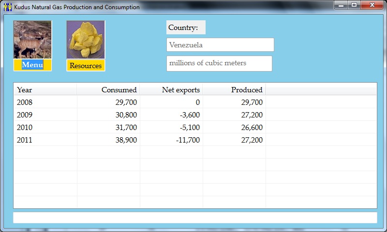The height and width of the screenshot is (232, 387).
Task: Maximize the Kudus Natural Gas window
Action: pos(354,5)
